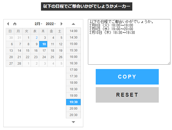Pick February 19 in the calendar
Viewport: 172px width, 130px height.
pos(60,51)
